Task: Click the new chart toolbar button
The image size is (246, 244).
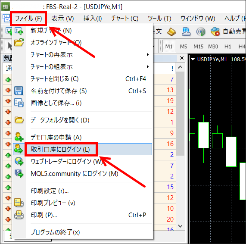Action: (x=8, y=31)
